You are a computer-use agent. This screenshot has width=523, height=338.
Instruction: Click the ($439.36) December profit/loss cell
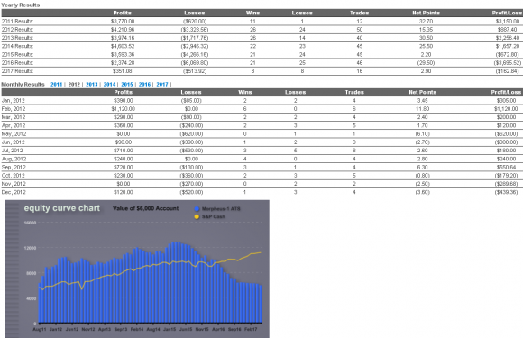coord(507,192)
